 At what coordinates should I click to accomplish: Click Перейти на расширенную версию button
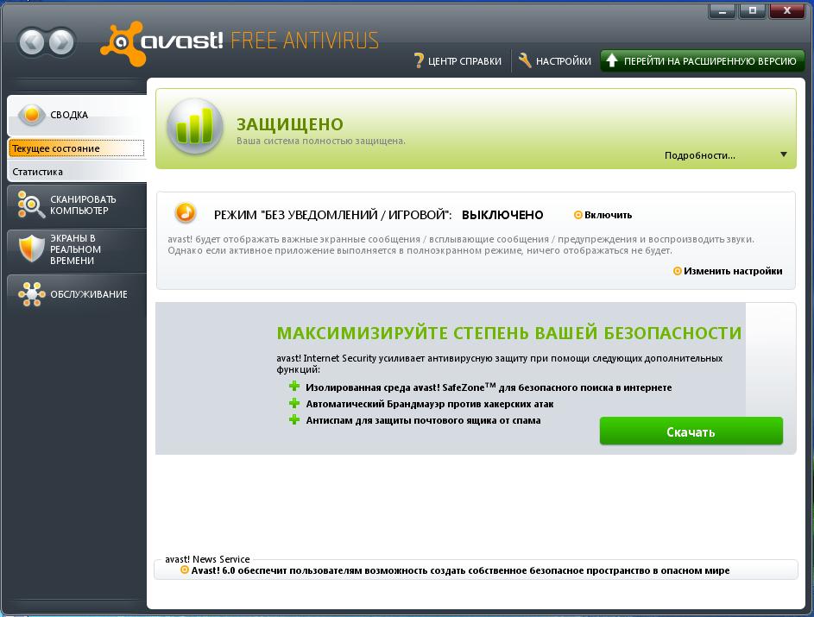coord(702,60)
